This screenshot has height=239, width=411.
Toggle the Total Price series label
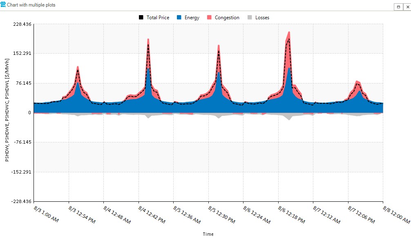coord(158,18)
